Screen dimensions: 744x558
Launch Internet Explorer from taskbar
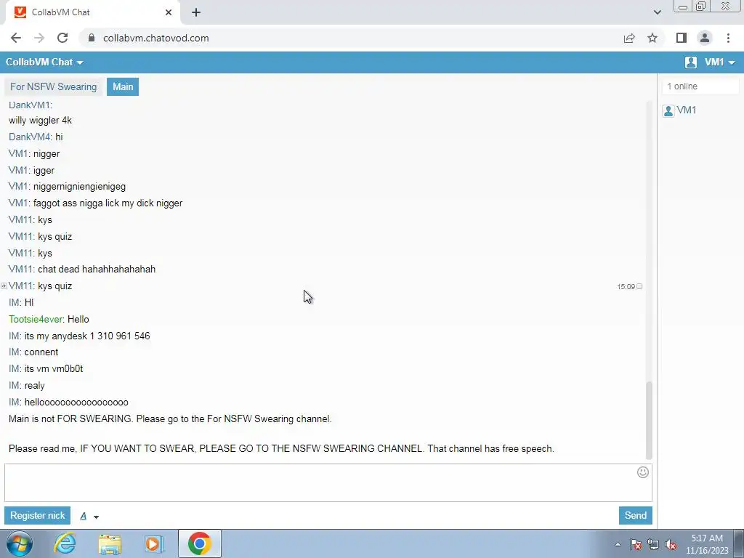tap(65, 543)
